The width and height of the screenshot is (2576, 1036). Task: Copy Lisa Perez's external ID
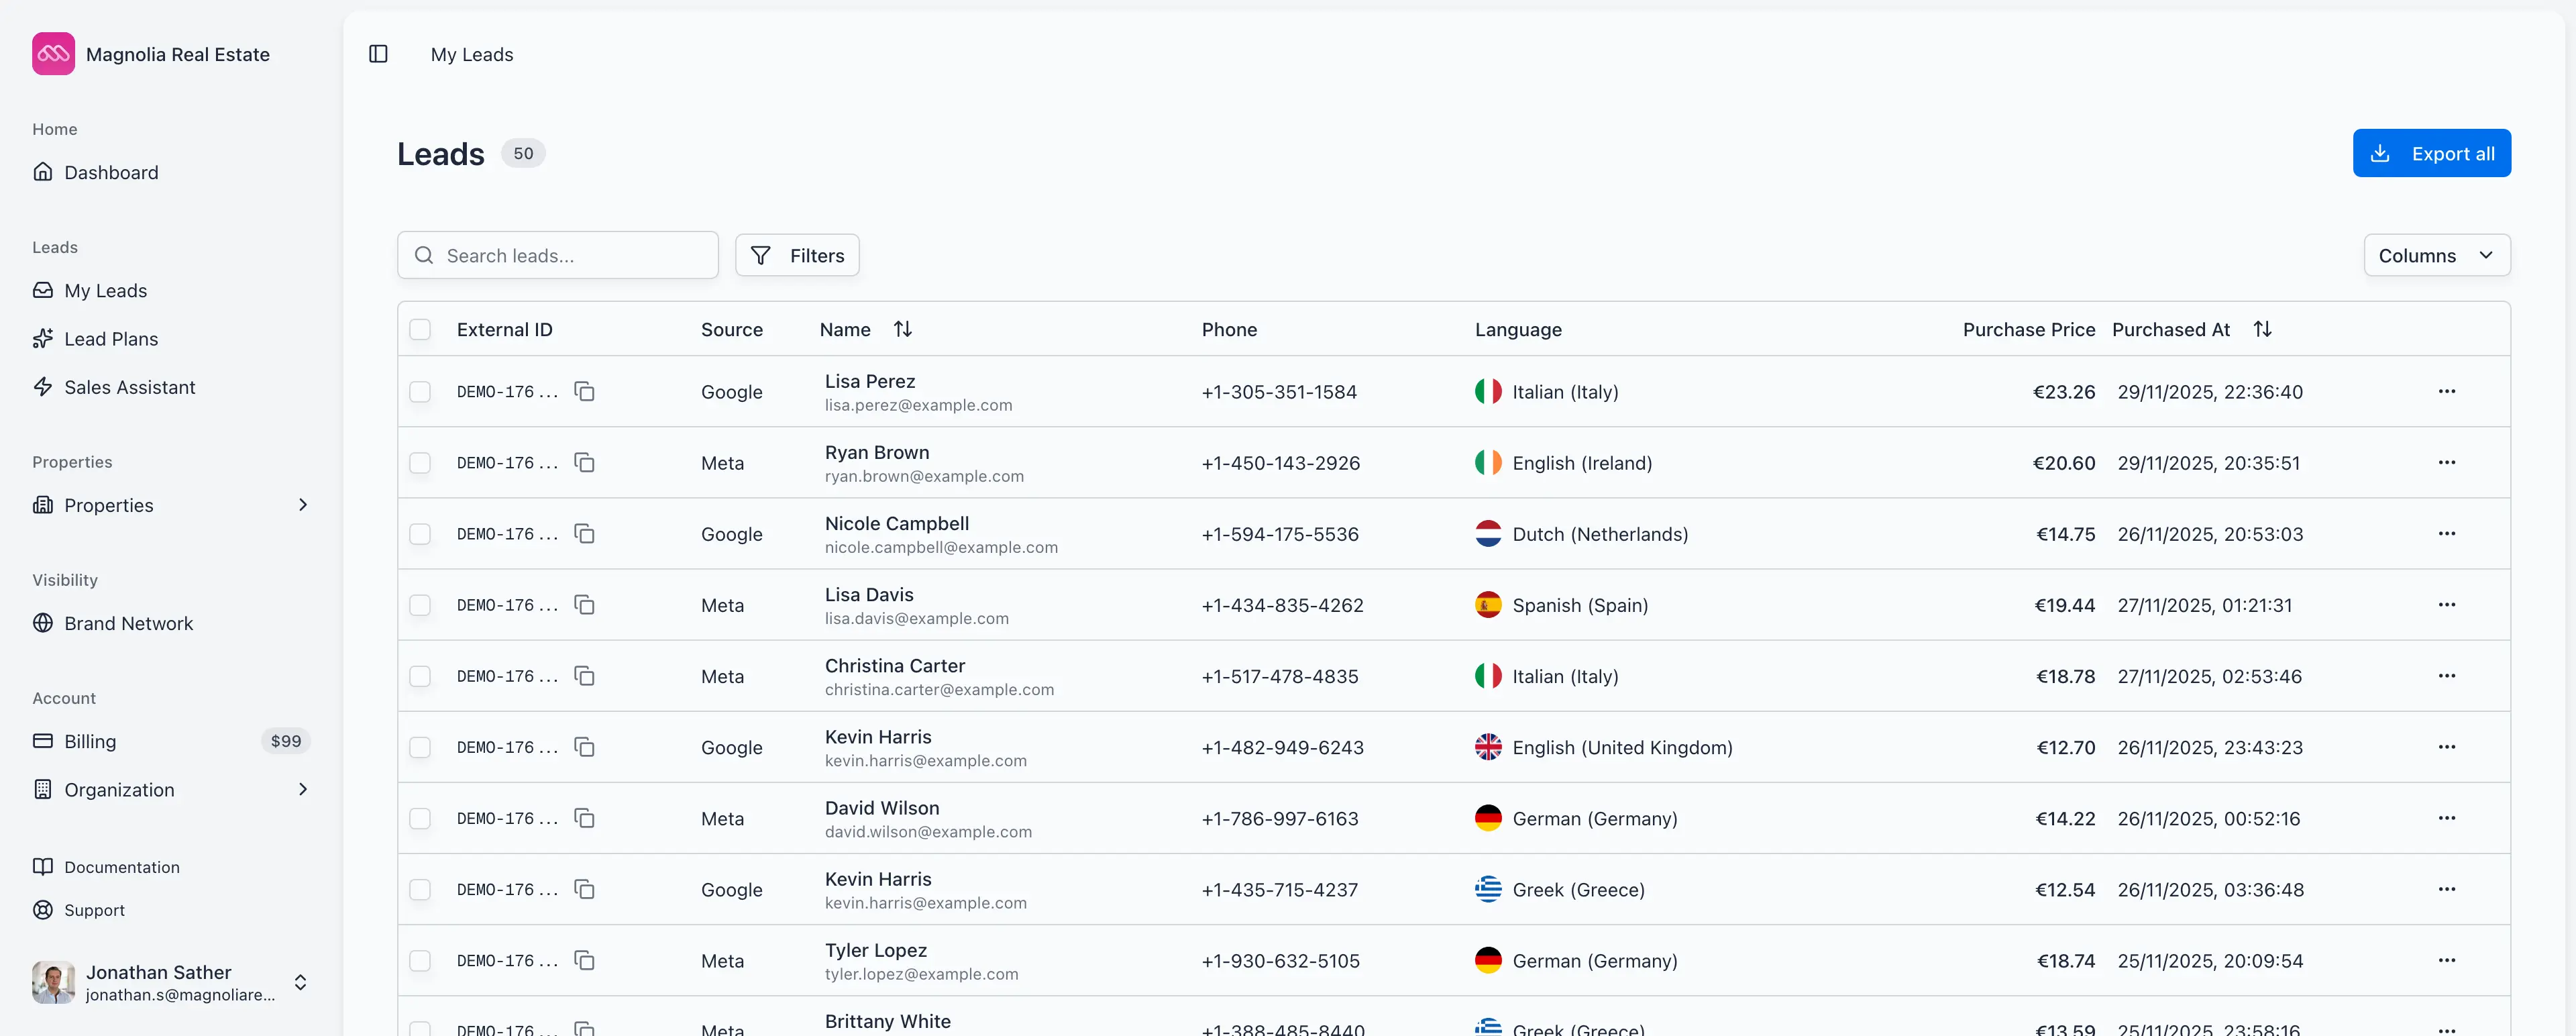tap(584, 391)
